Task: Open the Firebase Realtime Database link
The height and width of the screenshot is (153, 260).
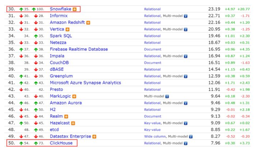Action: point(79,49)
